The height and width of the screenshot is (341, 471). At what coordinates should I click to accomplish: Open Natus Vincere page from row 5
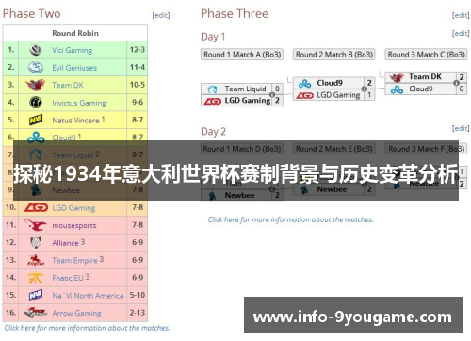75,121
